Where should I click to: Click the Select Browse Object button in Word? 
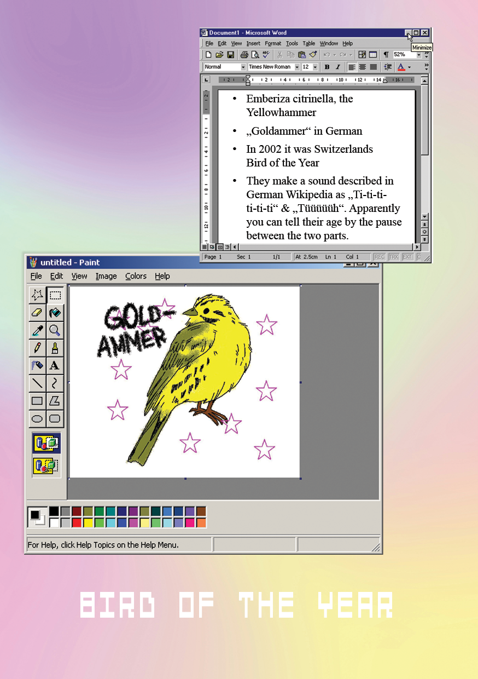[x=425, y=232]
